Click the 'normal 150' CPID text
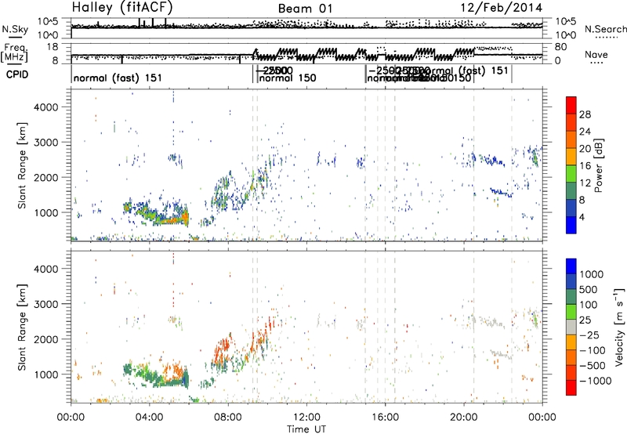 pos(288,78)
